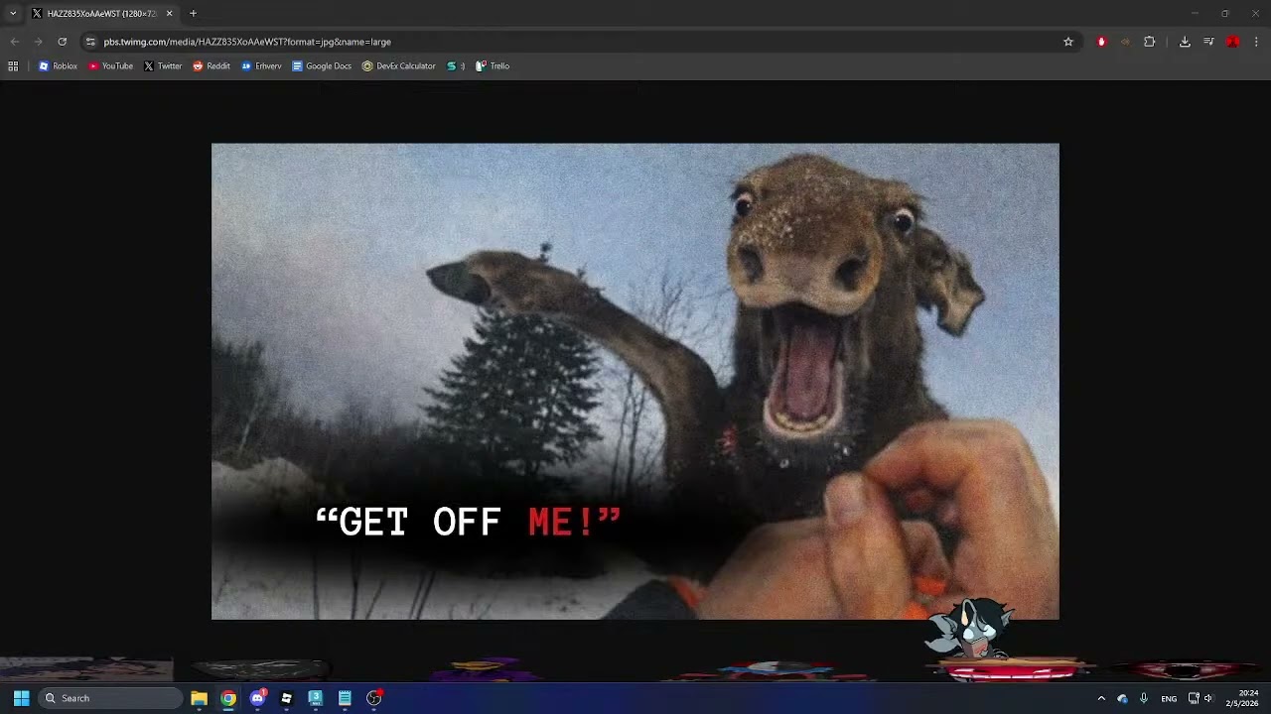
Task: Restore down the Chrome window
Action: (x=1225, y=14)
